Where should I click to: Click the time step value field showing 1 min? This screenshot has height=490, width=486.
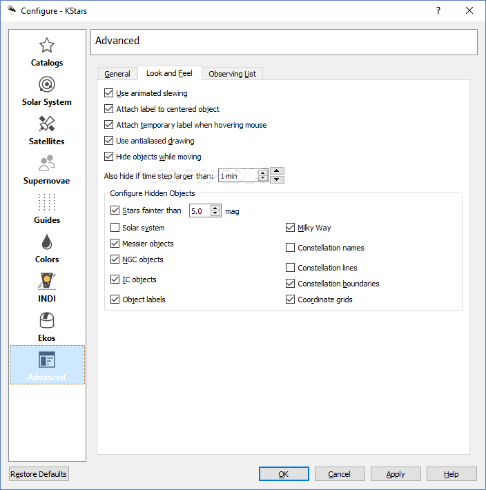(239, 176)
